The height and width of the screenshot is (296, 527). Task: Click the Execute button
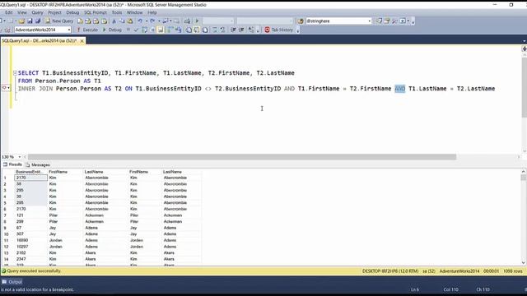pos(87,30)
